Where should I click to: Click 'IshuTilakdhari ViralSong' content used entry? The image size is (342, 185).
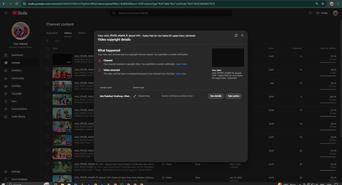coord(115,96)
